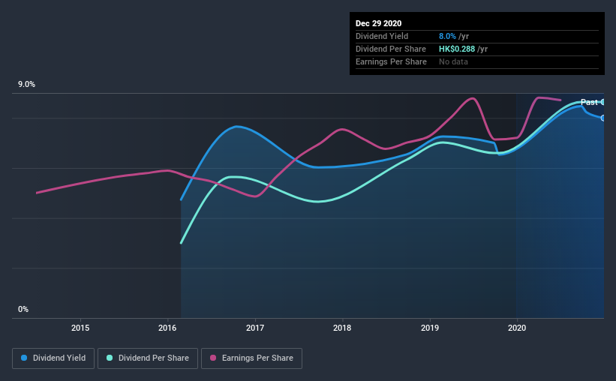Click the 2017 x-axis label
The height and width of the screenshot is (381, 616).
(255, 328)
